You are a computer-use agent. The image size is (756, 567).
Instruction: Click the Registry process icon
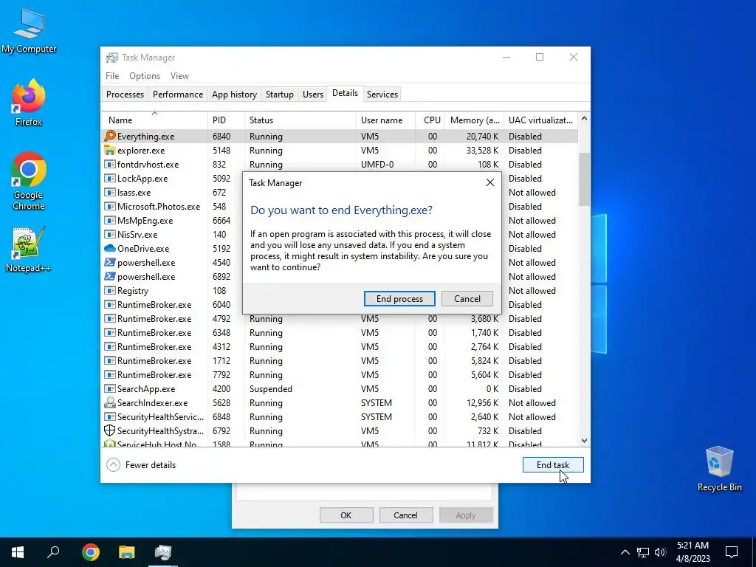click(110, 291)
